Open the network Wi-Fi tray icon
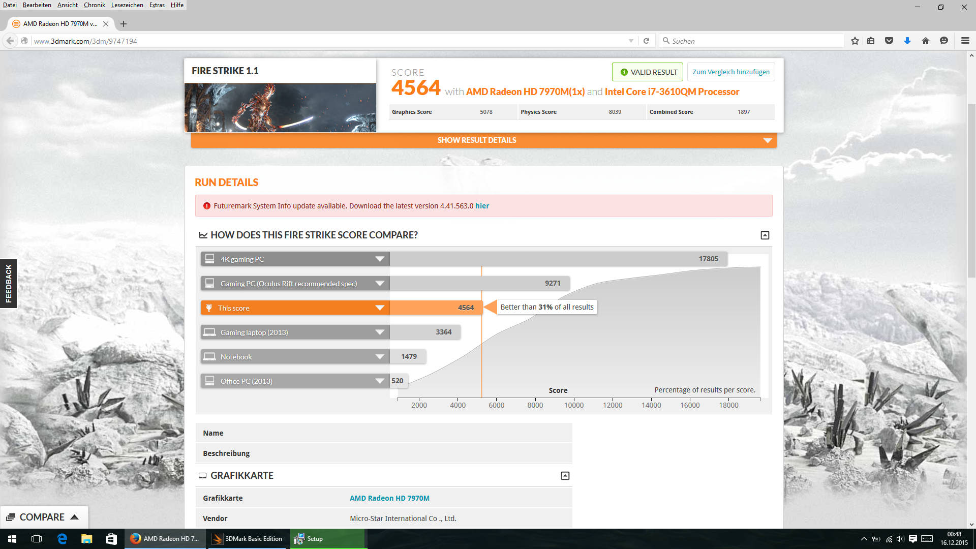Image resolution: width=976 pixels, height=549 pixels. [x=889, y=539]
